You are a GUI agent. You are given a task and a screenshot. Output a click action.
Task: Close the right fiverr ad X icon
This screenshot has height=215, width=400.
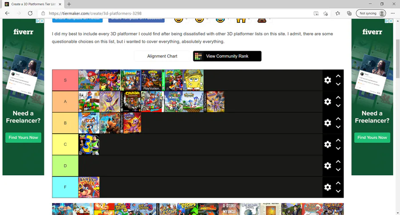[391, 21]
